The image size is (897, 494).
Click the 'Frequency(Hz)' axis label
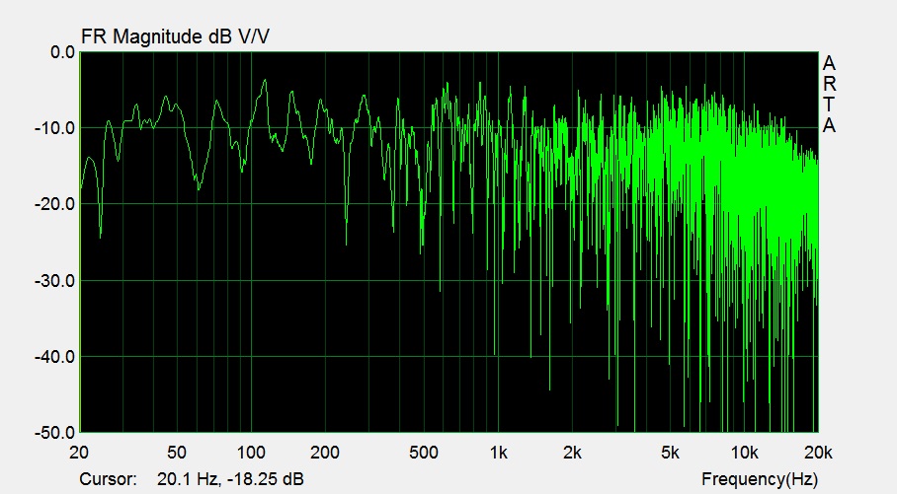pos(760,479)
